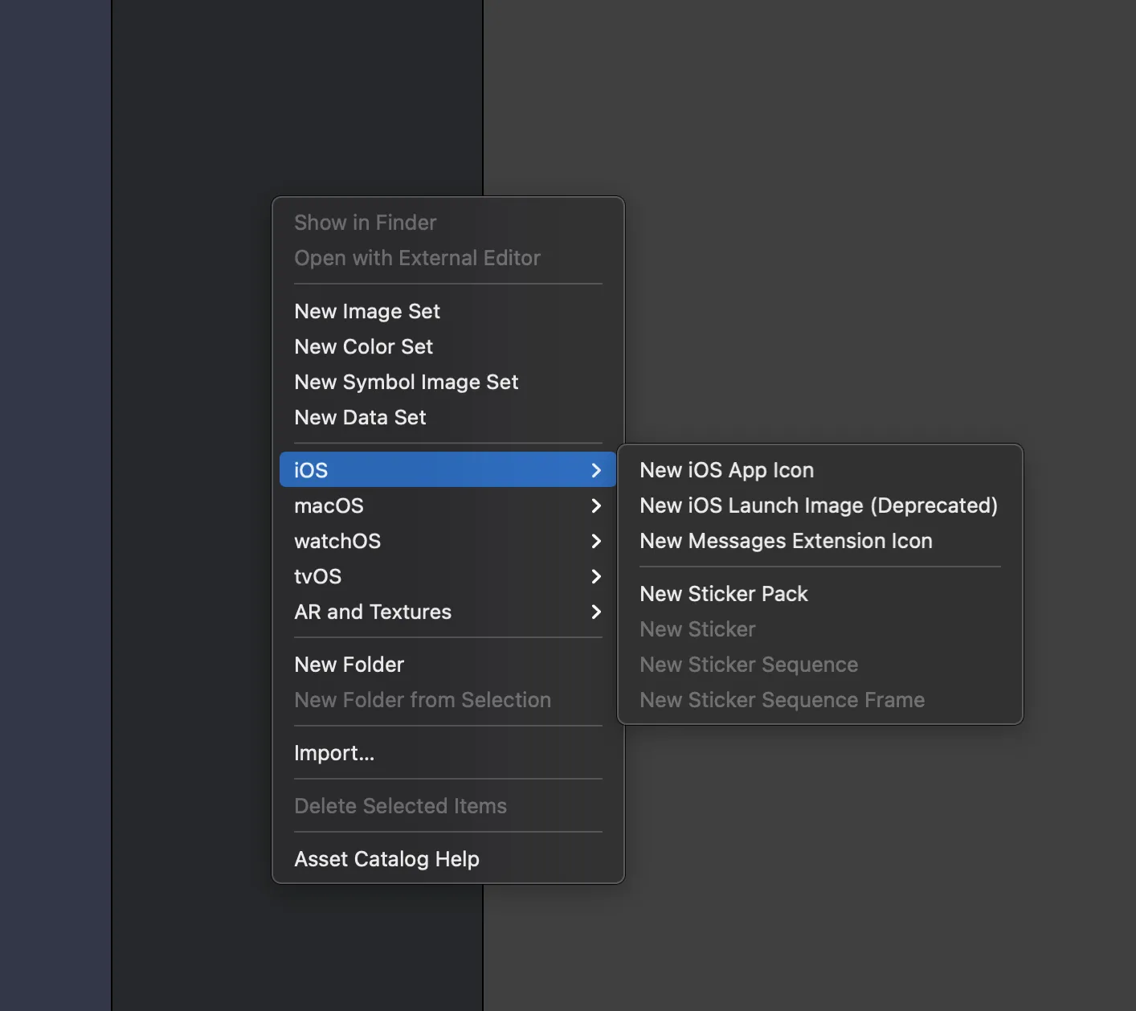Image resolution: width=1136 pixels, height=1011 pixels.
Task: Choose New Image Set from context menu
Action: tap(448, 311)
